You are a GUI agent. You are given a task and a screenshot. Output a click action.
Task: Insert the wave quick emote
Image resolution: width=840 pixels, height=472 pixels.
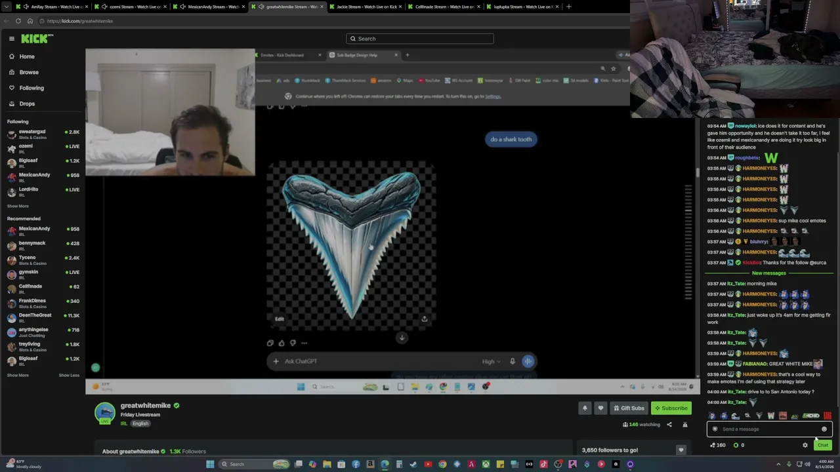735,416
